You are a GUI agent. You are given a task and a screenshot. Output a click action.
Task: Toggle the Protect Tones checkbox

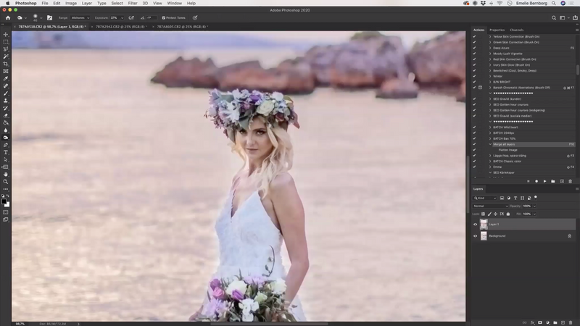tap(164, 17)
